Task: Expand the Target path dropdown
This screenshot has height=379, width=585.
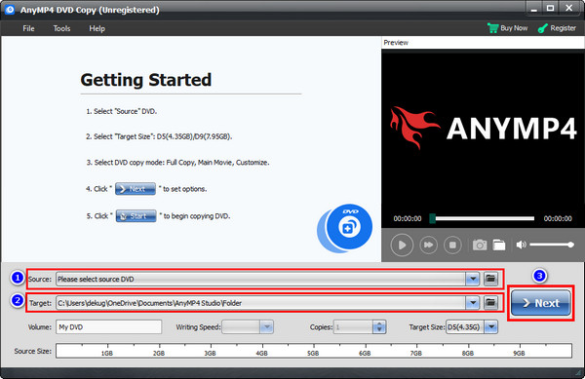Action: 473,303
